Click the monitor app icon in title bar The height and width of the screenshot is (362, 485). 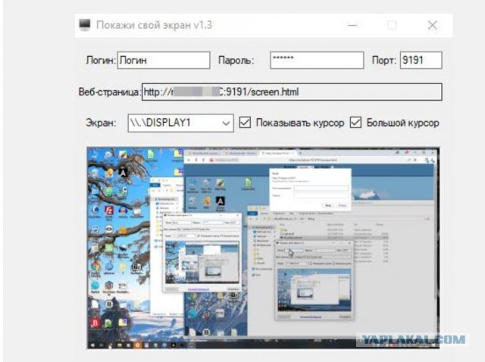tap(84, 25)
